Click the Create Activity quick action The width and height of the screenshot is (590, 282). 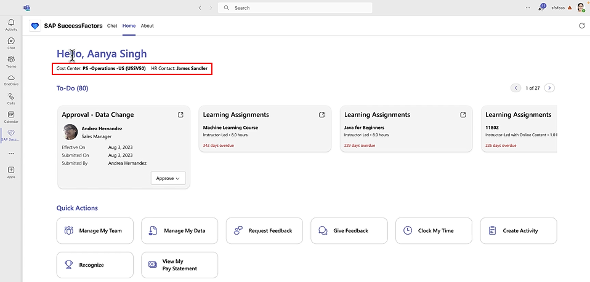[x=519, y=230]
